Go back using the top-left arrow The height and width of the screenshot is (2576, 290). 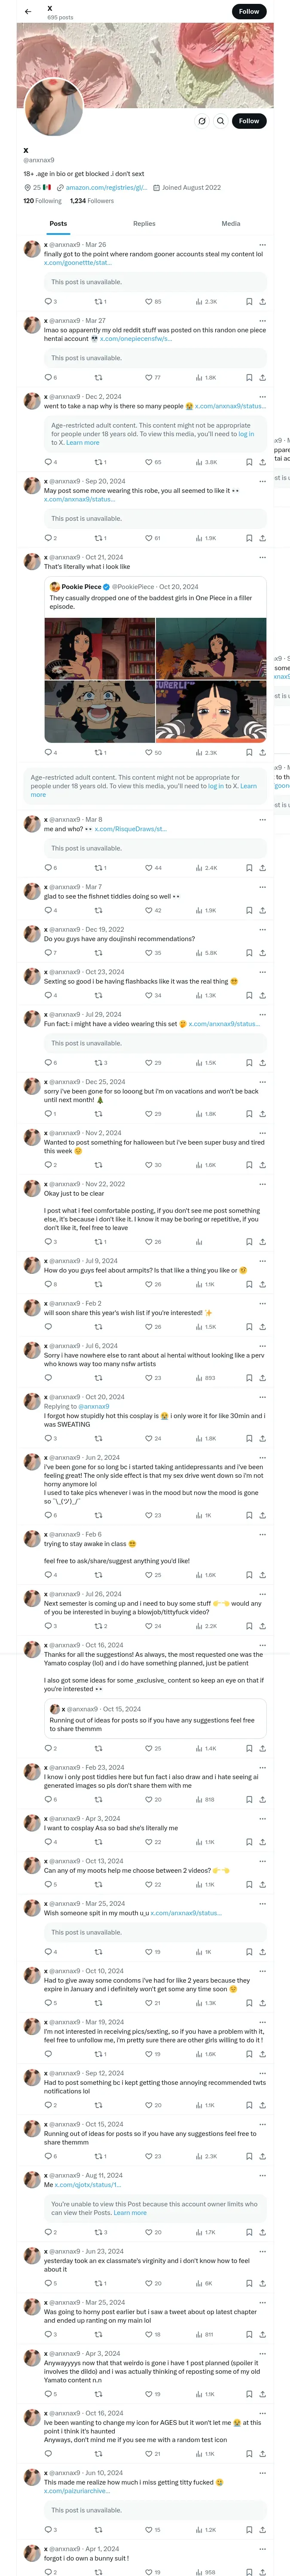[28, 12]
